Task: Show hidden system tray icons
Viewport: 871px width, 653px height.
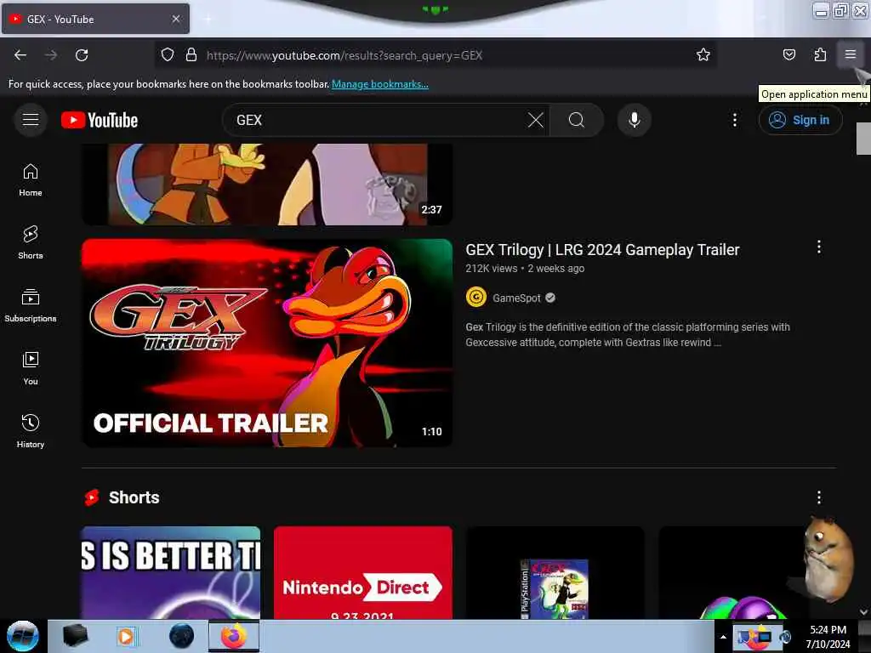Action: (723, 637)
